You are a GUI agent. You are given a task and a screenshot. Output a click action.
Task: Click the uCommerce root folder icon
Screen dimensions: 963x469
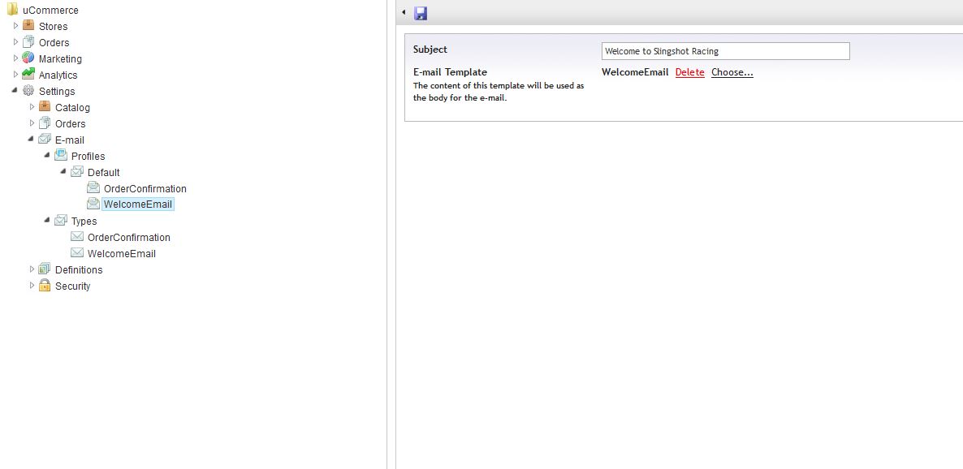(12, 9)
